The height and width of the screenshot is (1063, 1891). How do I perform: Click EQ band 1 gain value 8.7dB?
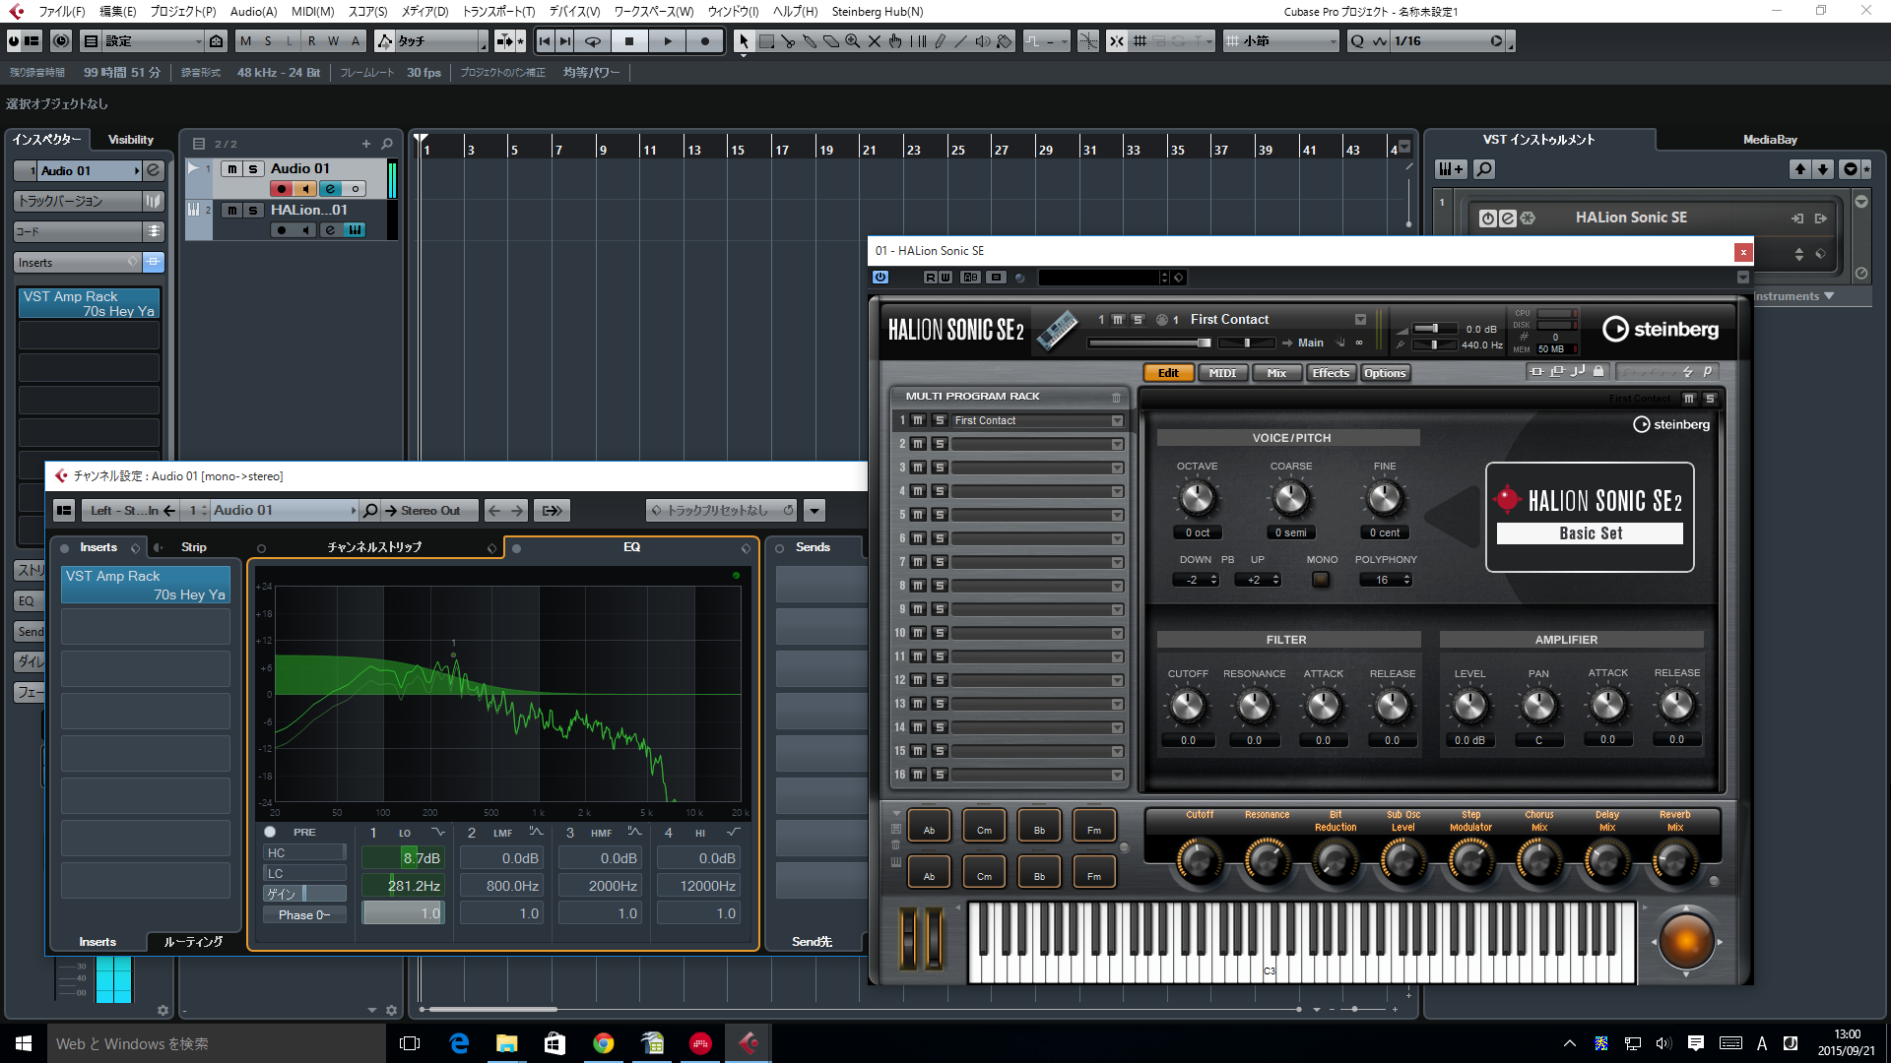click(404, 858)
